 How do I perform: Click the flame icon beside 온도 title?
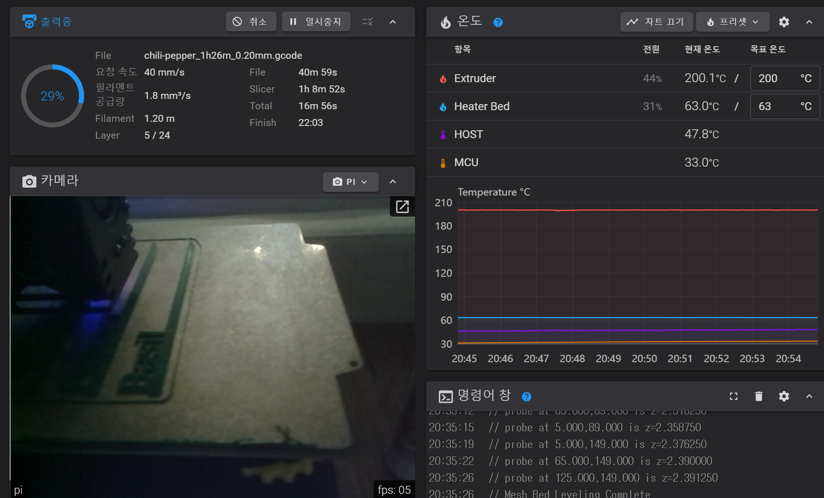tap(446, 22)
